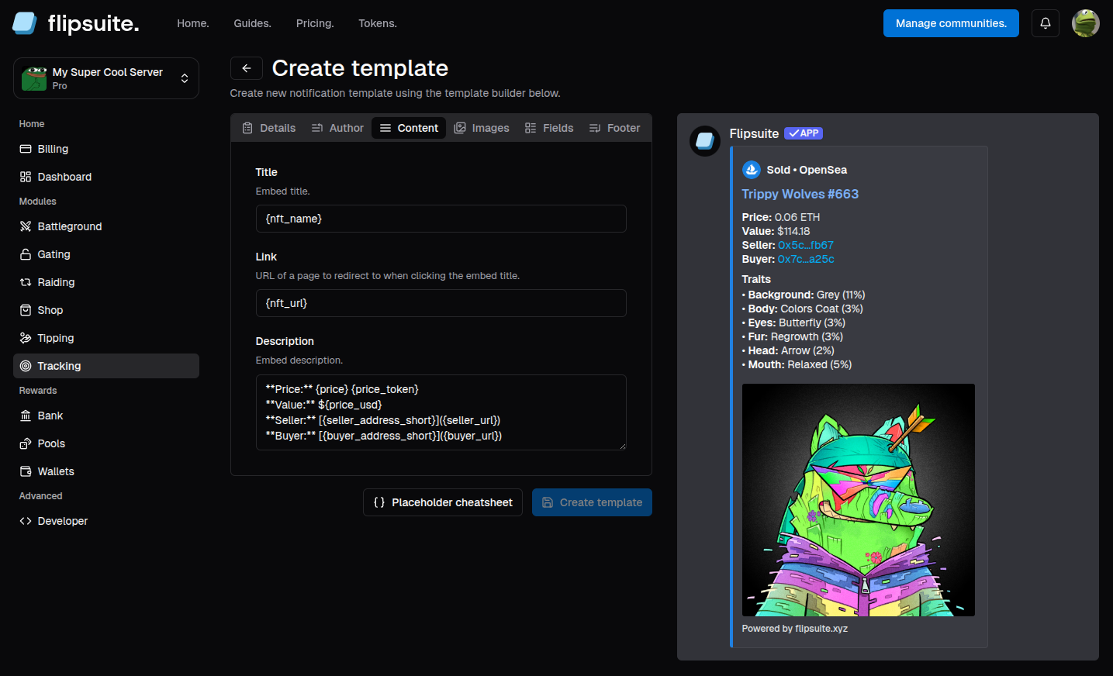Open Tokens in top navigation
The image size is (1113, 676).
pyautogui.click(x=378, y=23)
